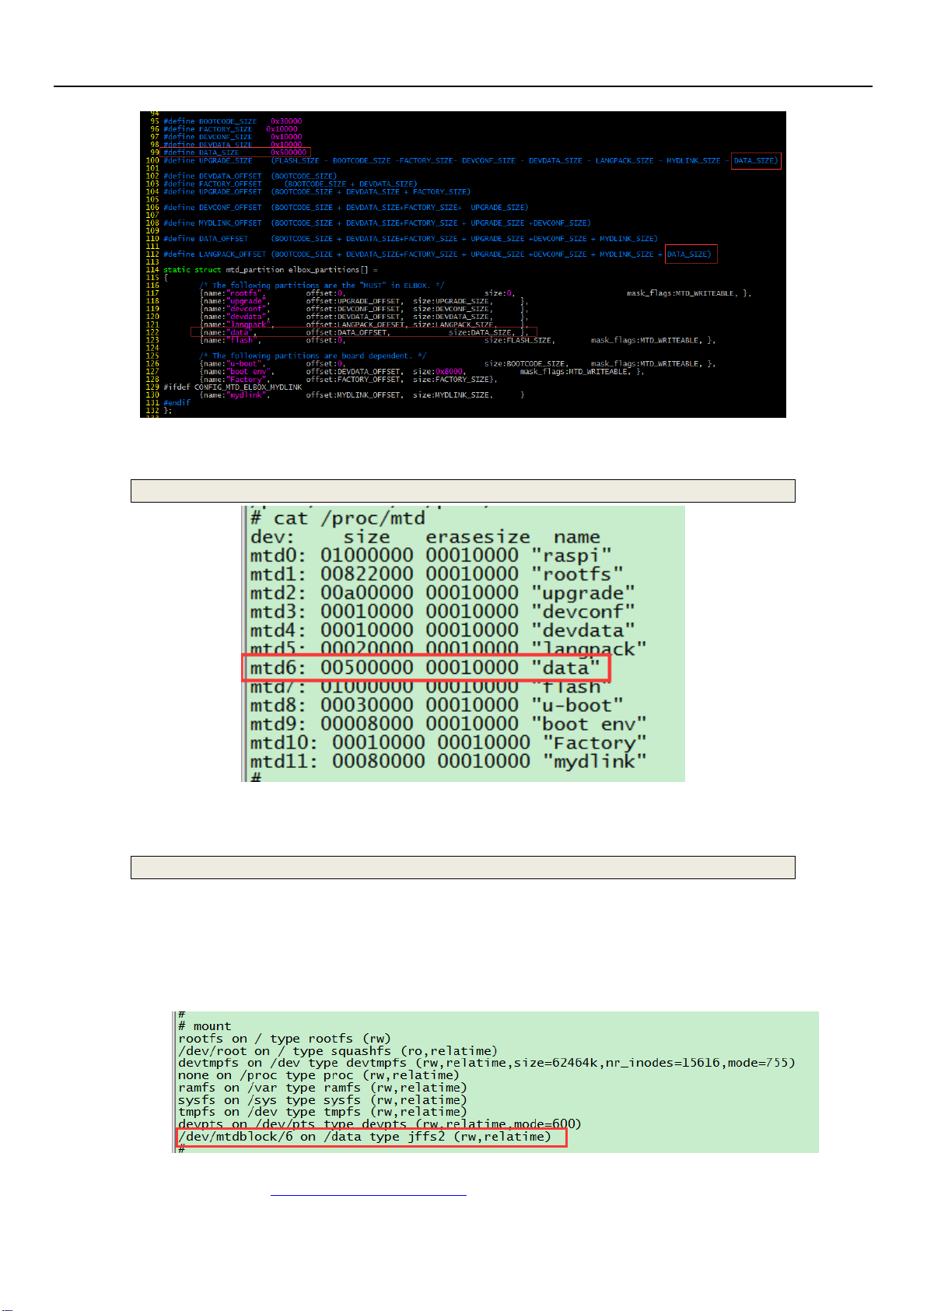Select the "#define DATA_SIZE 0x500000" line
The width and height of the screenshot is (927, 1311).
(x=235, y=152)
